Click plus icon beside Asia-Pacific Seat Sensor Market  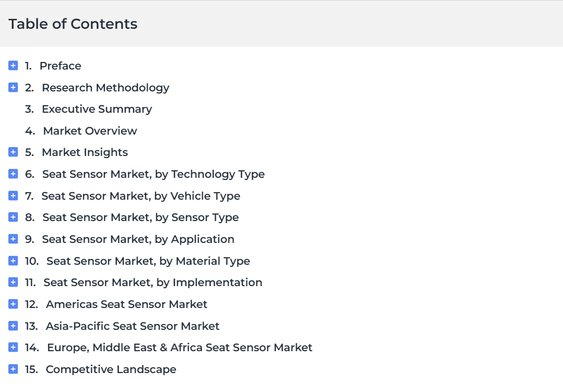pyautogui.click(x=13, y=326)
